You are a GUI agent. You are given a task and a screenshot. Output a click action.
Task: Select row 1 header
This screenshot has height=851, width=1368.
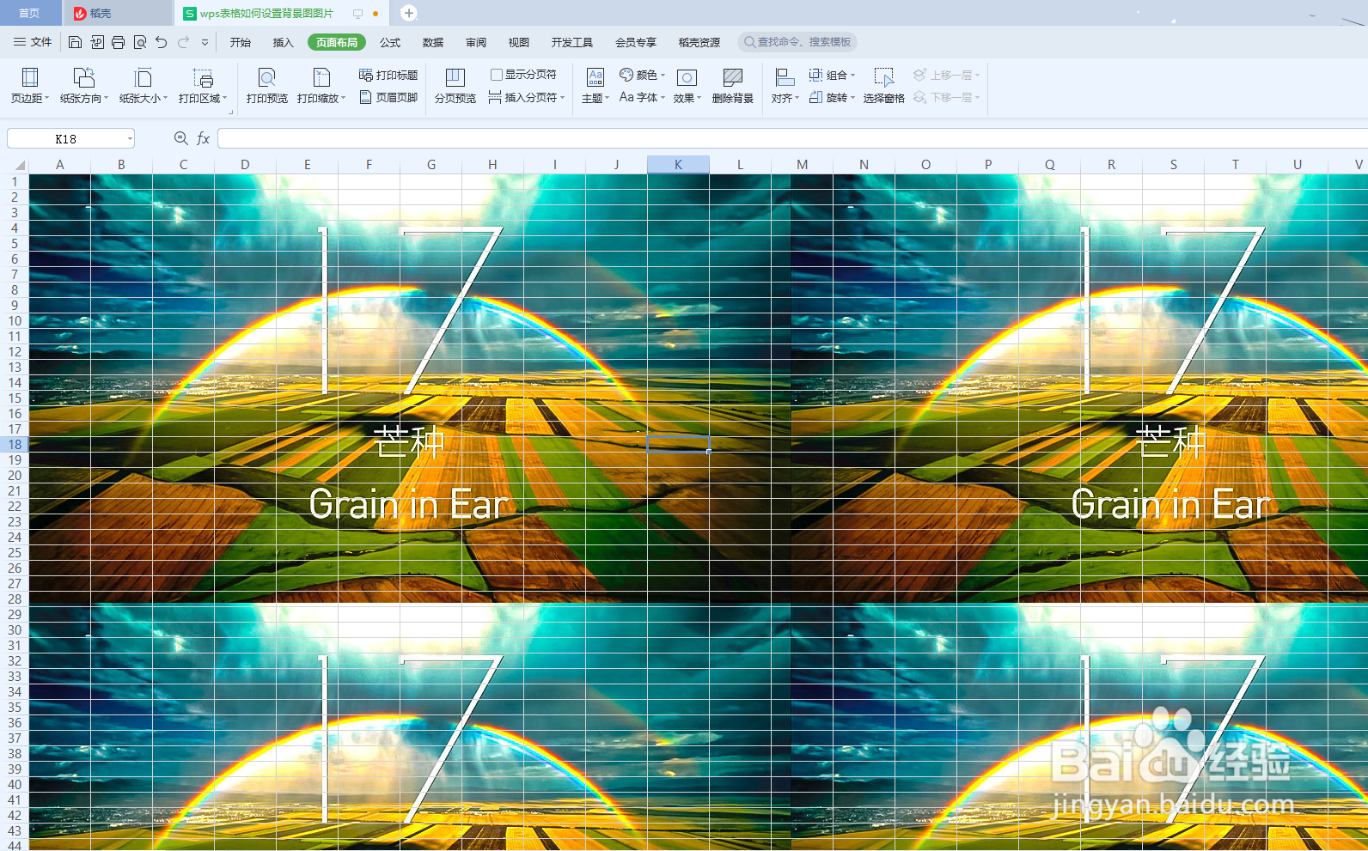coord(15,181)
